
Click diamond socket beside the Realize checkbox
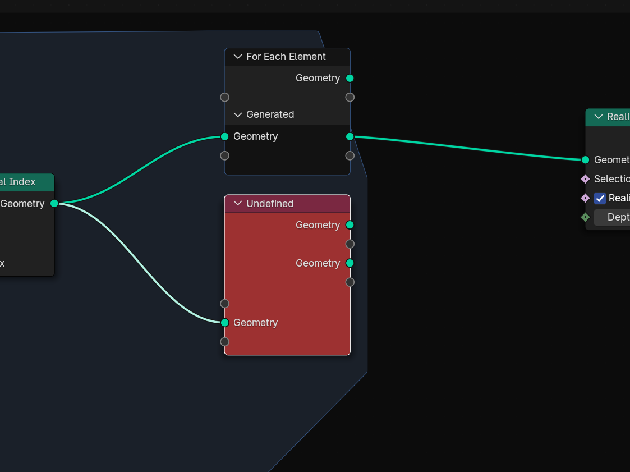point(586,198)
